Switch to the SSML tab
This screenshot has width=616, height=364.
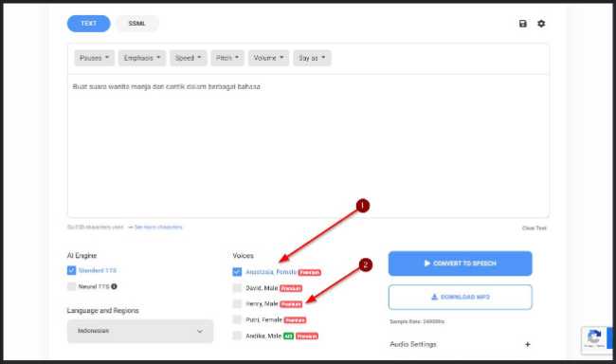137,24
